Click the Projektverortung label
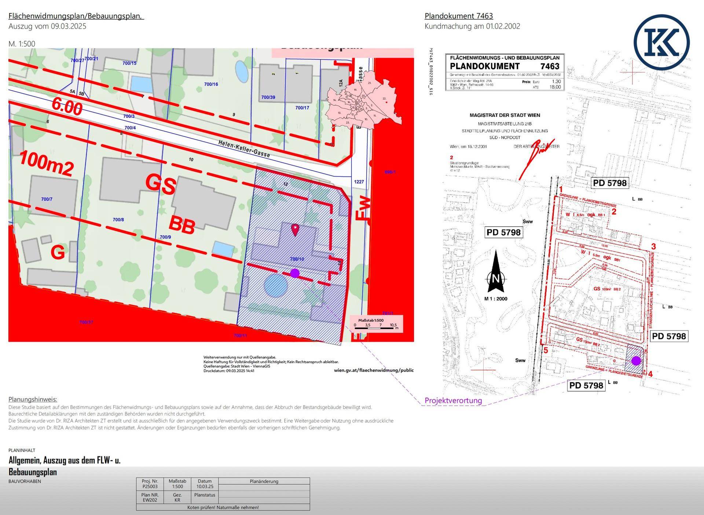 (453, 401)
